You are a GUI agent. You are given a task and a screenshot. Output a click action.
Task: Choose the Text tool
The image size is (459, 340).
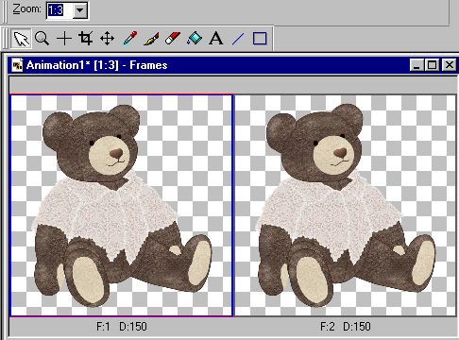click(216, 39)
